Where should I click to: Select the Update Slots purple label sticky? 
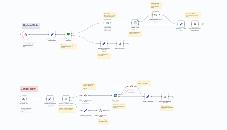[x=31, y=26]
